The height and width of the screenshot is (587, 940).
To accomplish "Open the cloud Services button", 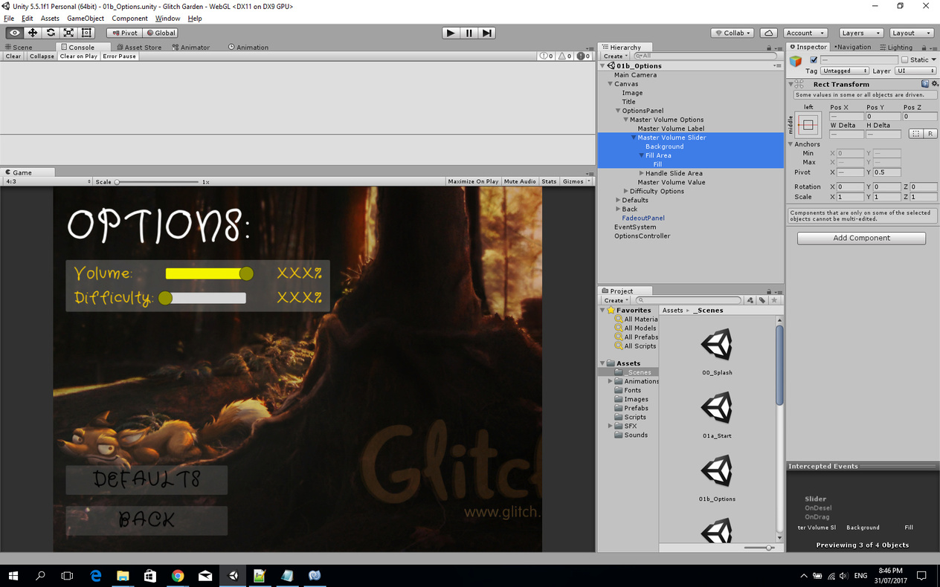I will (x=769, y=33).
